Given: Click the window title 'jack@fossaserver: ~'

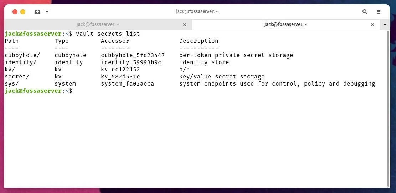Looking at the screenshot, I should point(197,12).
